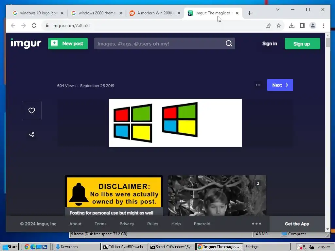Open the Privacy footer link
This screenshot has height=251, width=335.
[x=127, y=224]
